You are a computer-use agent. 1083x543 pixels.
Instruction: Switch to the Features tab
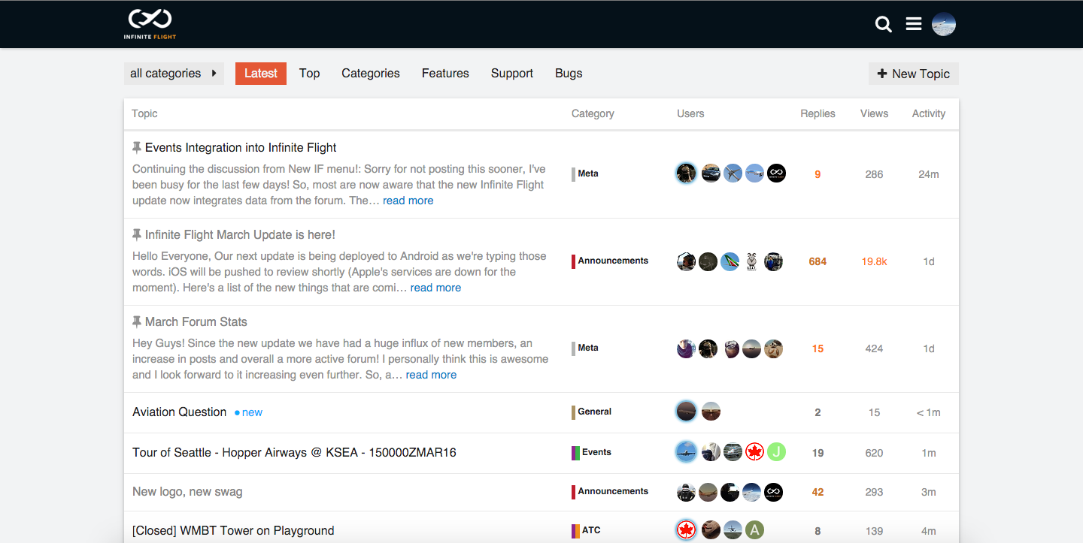pos(445,74)
